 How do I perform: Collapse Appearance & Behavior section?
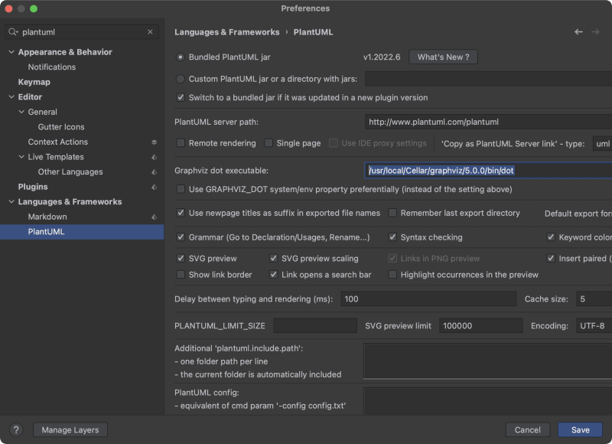(11, 52)
